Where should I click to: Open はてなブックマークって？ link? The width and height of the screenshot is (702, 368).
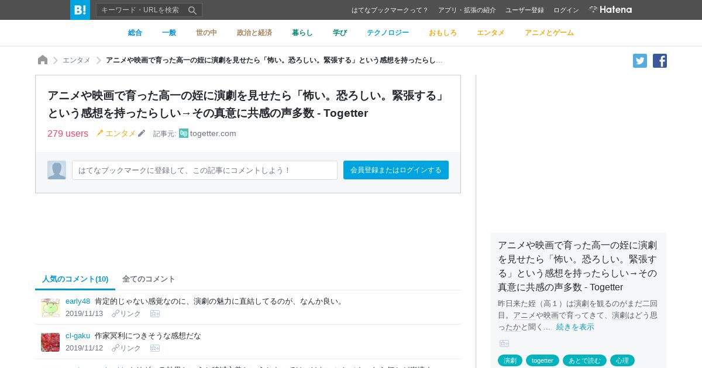(x=390, y=10)
